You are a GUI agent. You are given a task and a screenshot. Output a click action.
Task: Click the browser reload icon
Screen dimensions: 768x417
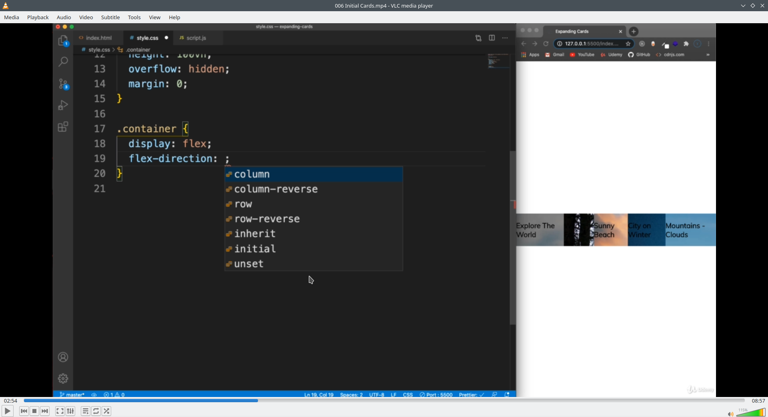pos(546,44)
